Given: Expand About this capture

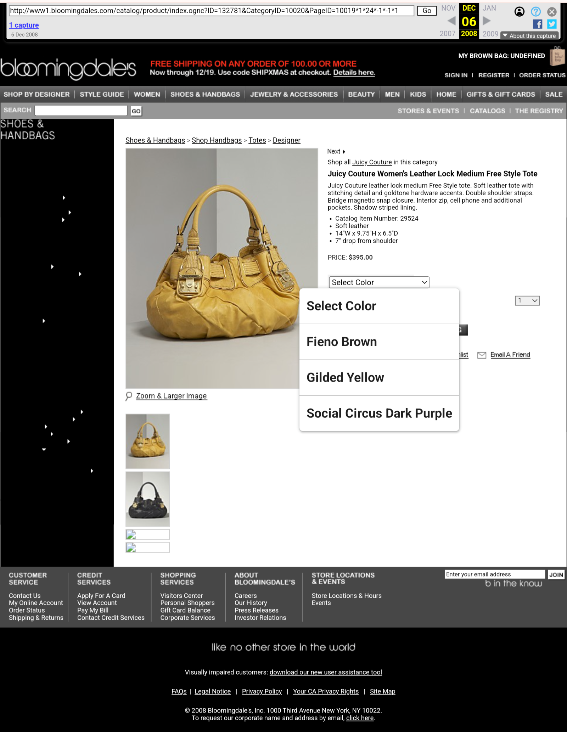Looking at the screenshot, I should (x=529, y=35).
